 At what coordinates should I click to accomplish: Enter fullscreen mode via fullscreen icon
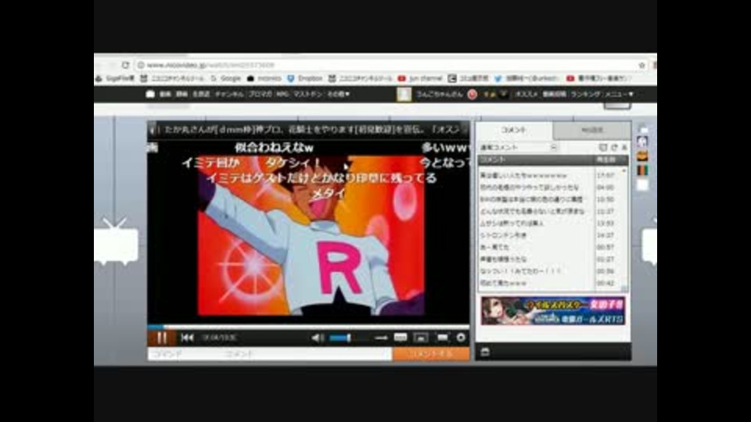click(x=442, y=338)
